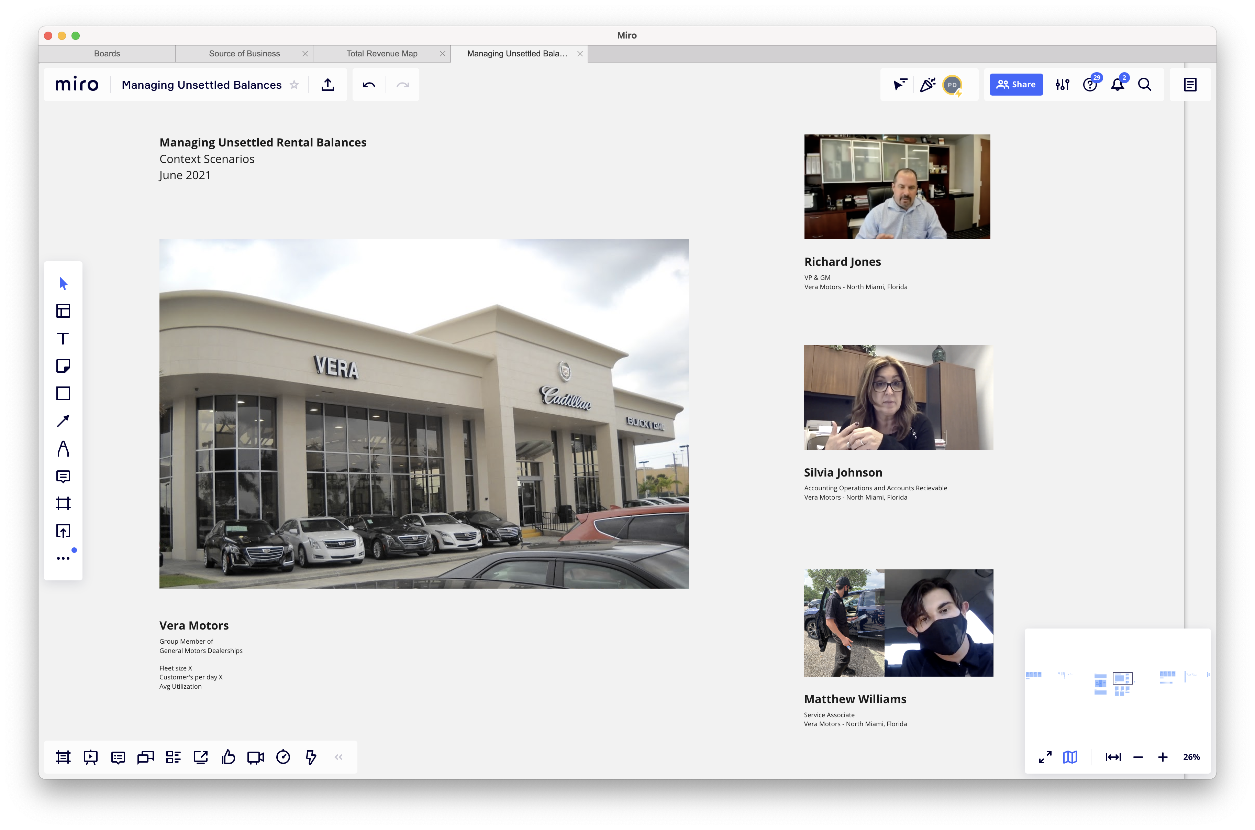This screenshot has width=1255, height=830.
Task: Select the Connection line arrow tool
Action: pyautogui.click(x=63, y=421)
